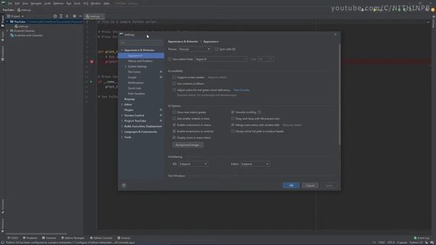Click the Background Image button
Image resolution: width=436 pixels, height=245 pixels.
(188, 145)
